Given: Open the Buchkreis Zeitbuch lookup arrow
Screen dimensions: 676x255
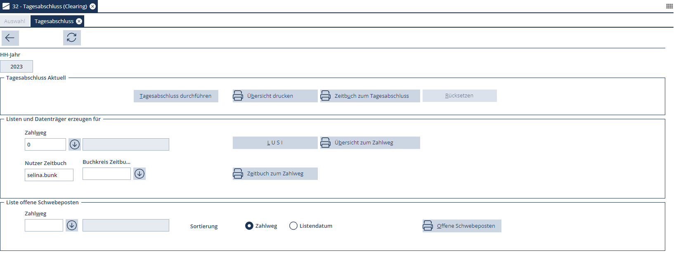Looking at the screenshot, I should pyautogui.click(x=139, y=174).
